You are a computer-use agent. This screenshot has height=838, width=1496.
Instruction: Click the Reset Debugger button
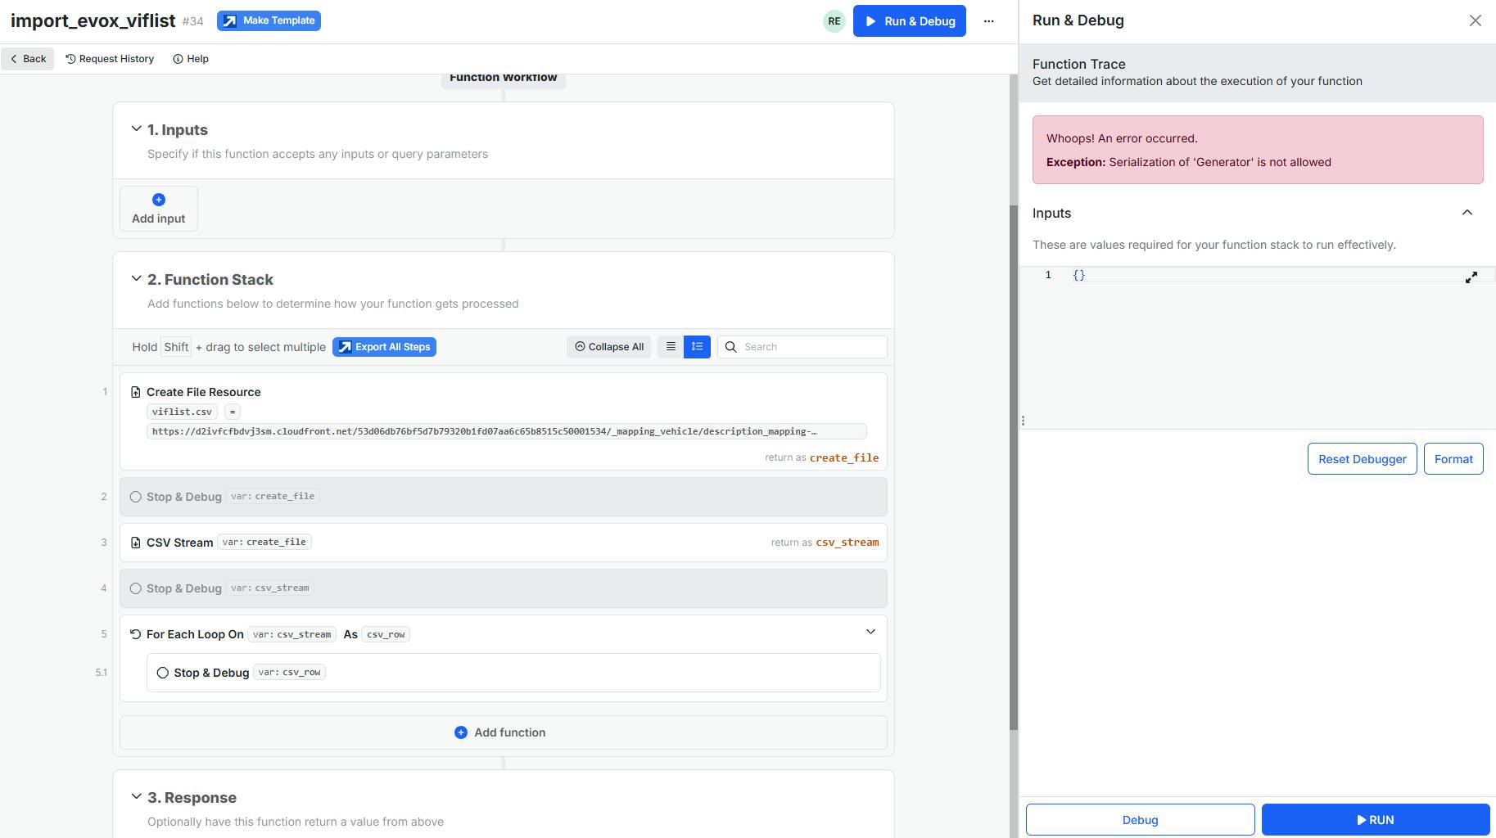[x=1362, y=459]
